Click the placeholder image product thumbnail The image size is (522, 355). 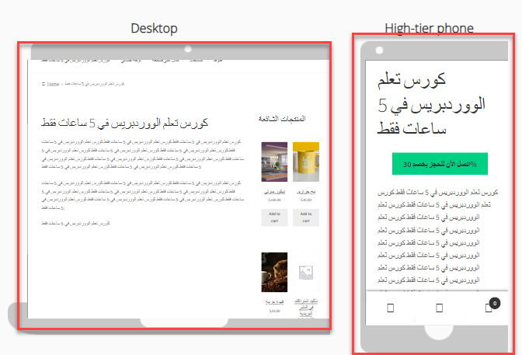click(306, 272)
